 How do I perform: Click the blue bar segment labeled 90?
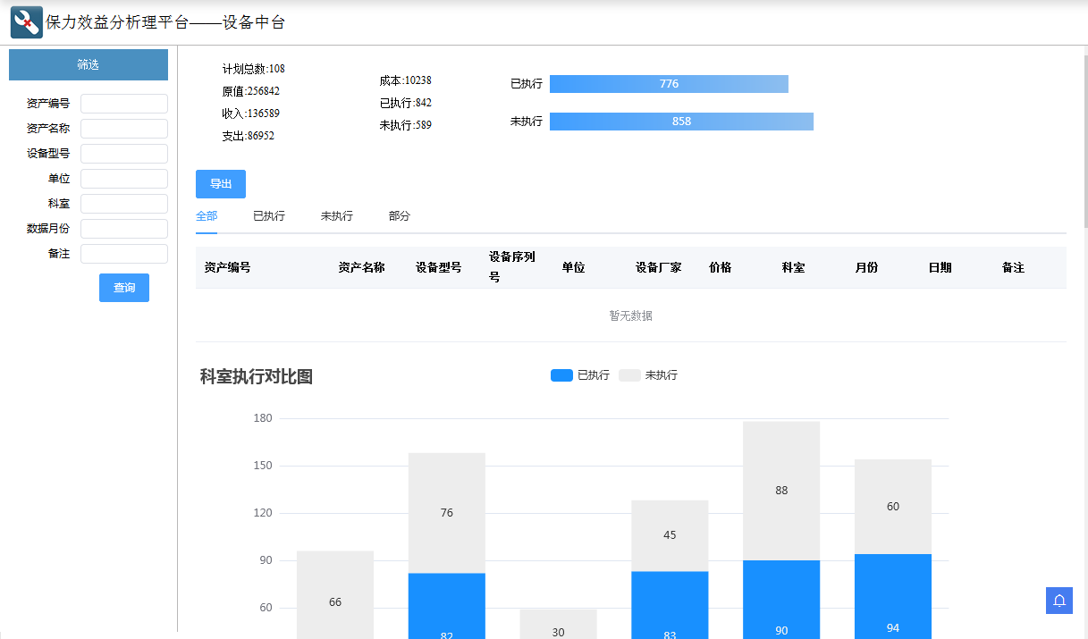tap(781, 600)
